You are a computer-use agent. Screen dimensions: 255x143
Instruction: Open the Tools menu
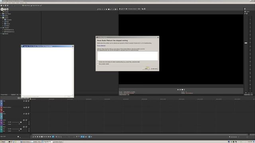18,3
